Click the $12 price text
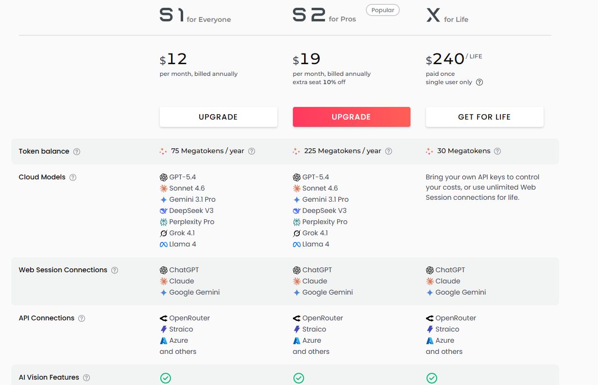This screenshot has height=385, width=598. click(173, 59)
